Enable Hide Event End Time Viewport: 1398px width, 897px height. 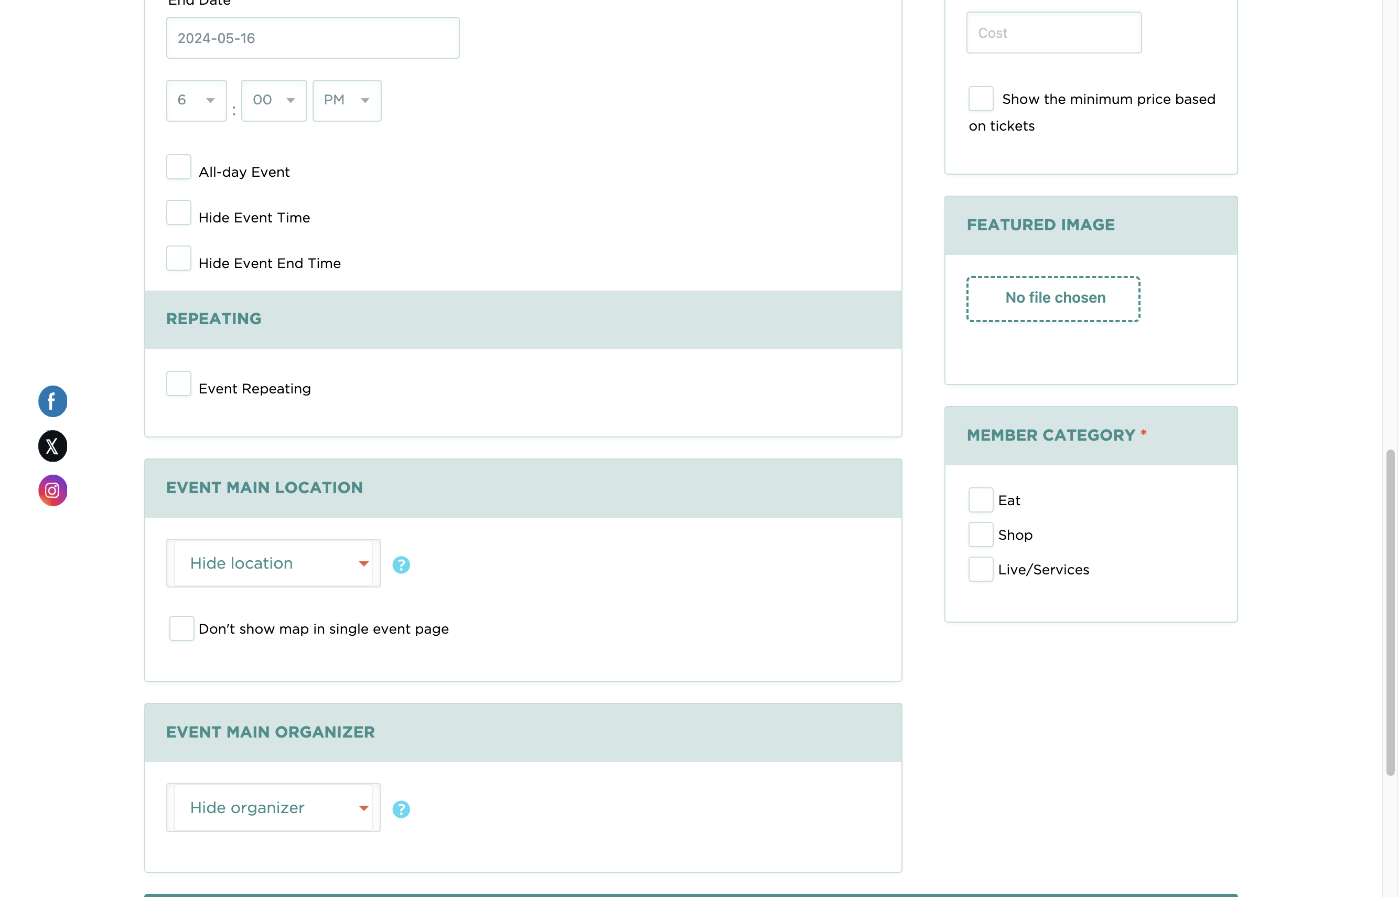tap(179, 258)
